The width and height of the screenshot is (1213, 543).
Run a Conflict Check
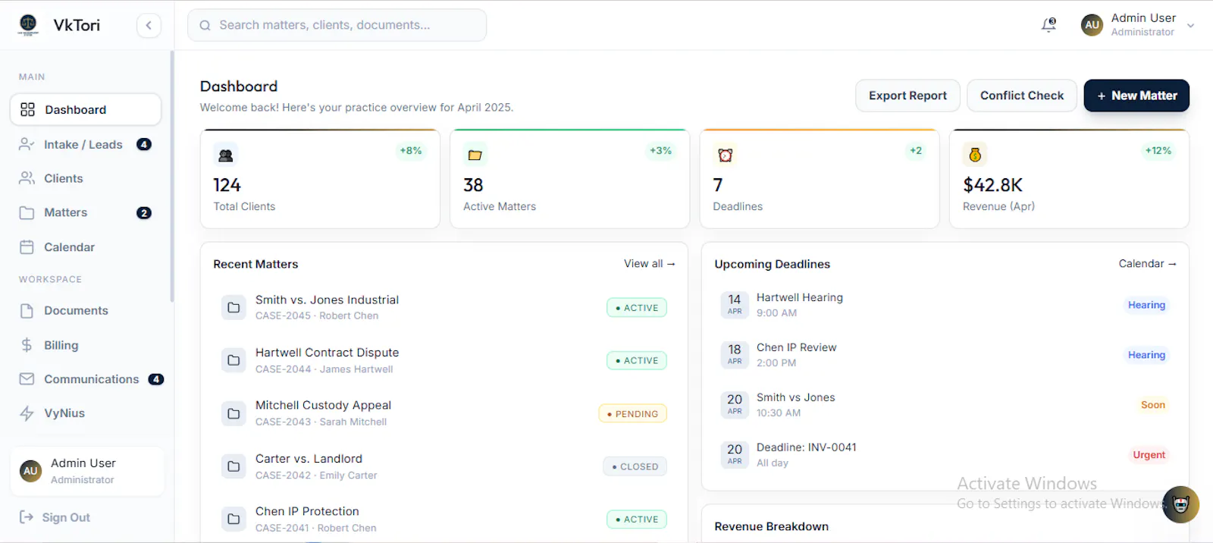pyautogui.click(x=1022, y=96)
